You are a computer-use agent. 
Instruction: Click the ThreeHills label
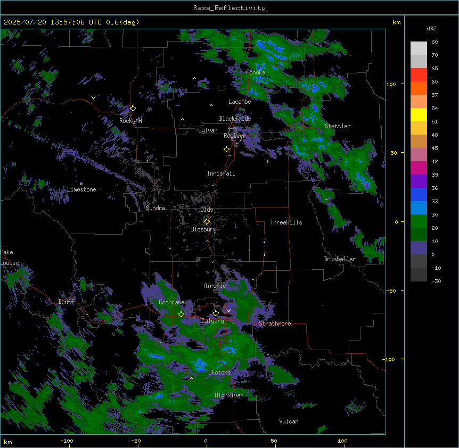coord(286,222)
